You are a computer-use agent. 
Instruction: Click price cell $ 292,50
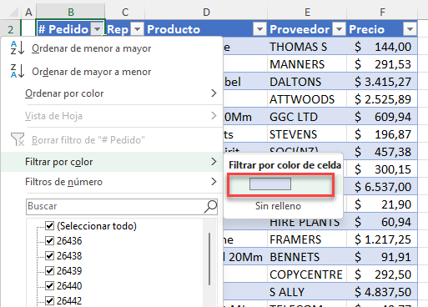click(382, 274)
